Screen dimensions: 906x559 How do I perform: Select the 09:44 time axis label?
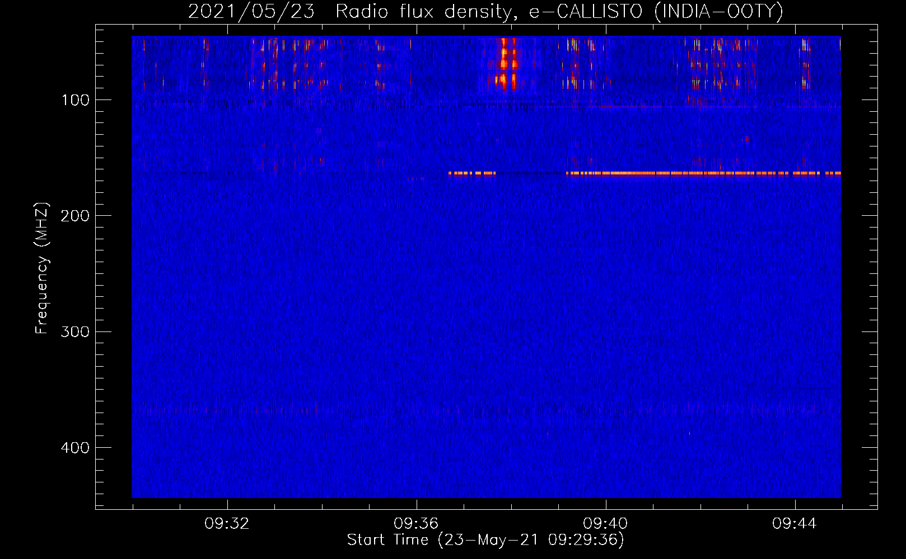pyautogui.click(x=795, y=524)
